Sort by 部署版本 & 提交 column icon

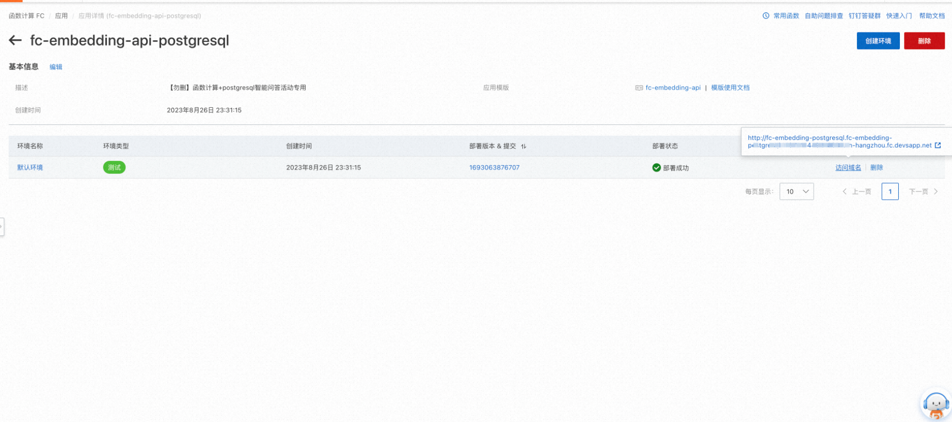tap(523, 147)
